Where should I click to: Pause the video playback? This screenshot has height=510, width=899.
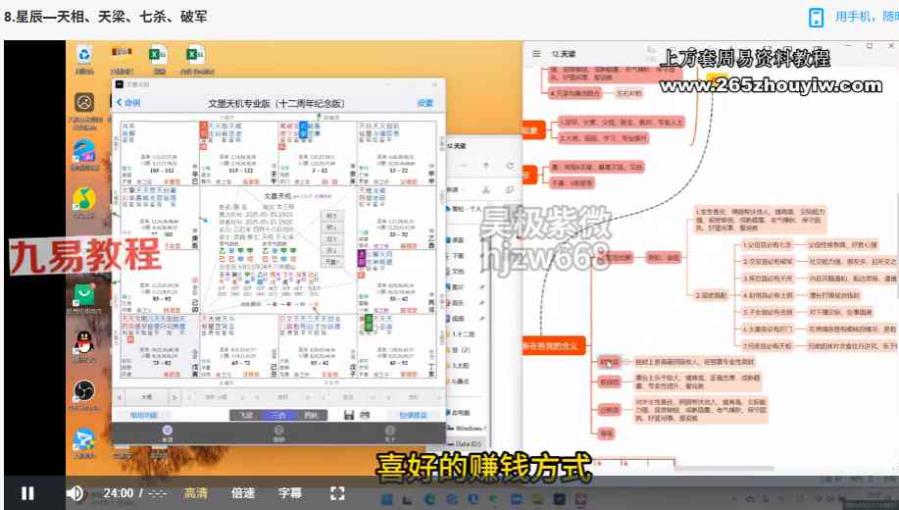click(27, 493)
